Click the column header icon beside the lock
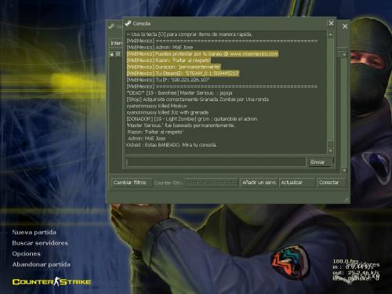Image resolution: width=392 pixels, height=294 pixels. [x=118, y=54]
